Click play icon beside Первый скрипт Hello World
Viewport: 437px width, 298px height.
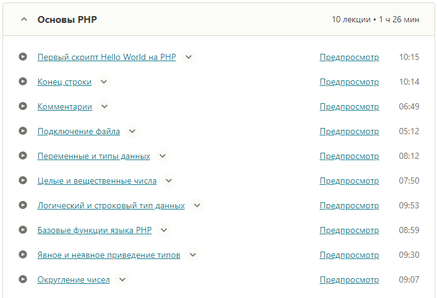[23, 57]
